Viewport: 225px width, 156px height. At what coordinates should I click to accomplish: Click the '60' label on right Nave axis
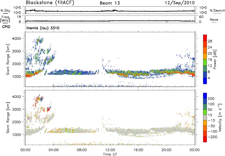point(201,17)
